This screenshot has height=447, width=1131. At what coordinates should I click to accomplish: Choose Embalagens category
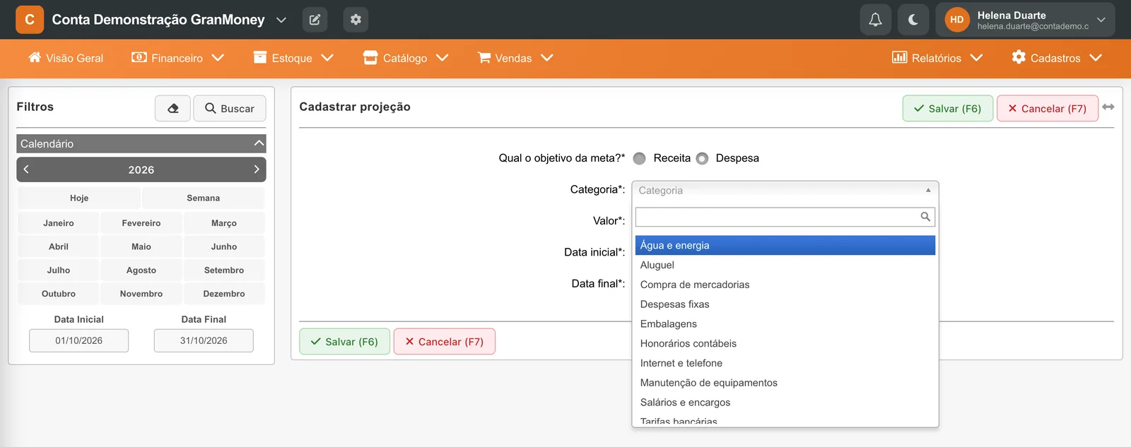(x=785, y=324)
